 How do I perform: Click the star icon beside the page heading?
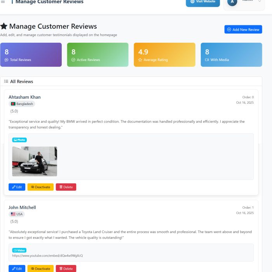(4, 26)
